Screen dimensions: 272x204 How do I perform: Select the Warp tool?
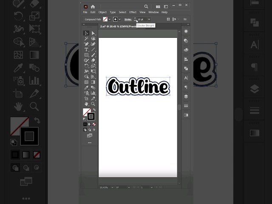coord(86,71)
